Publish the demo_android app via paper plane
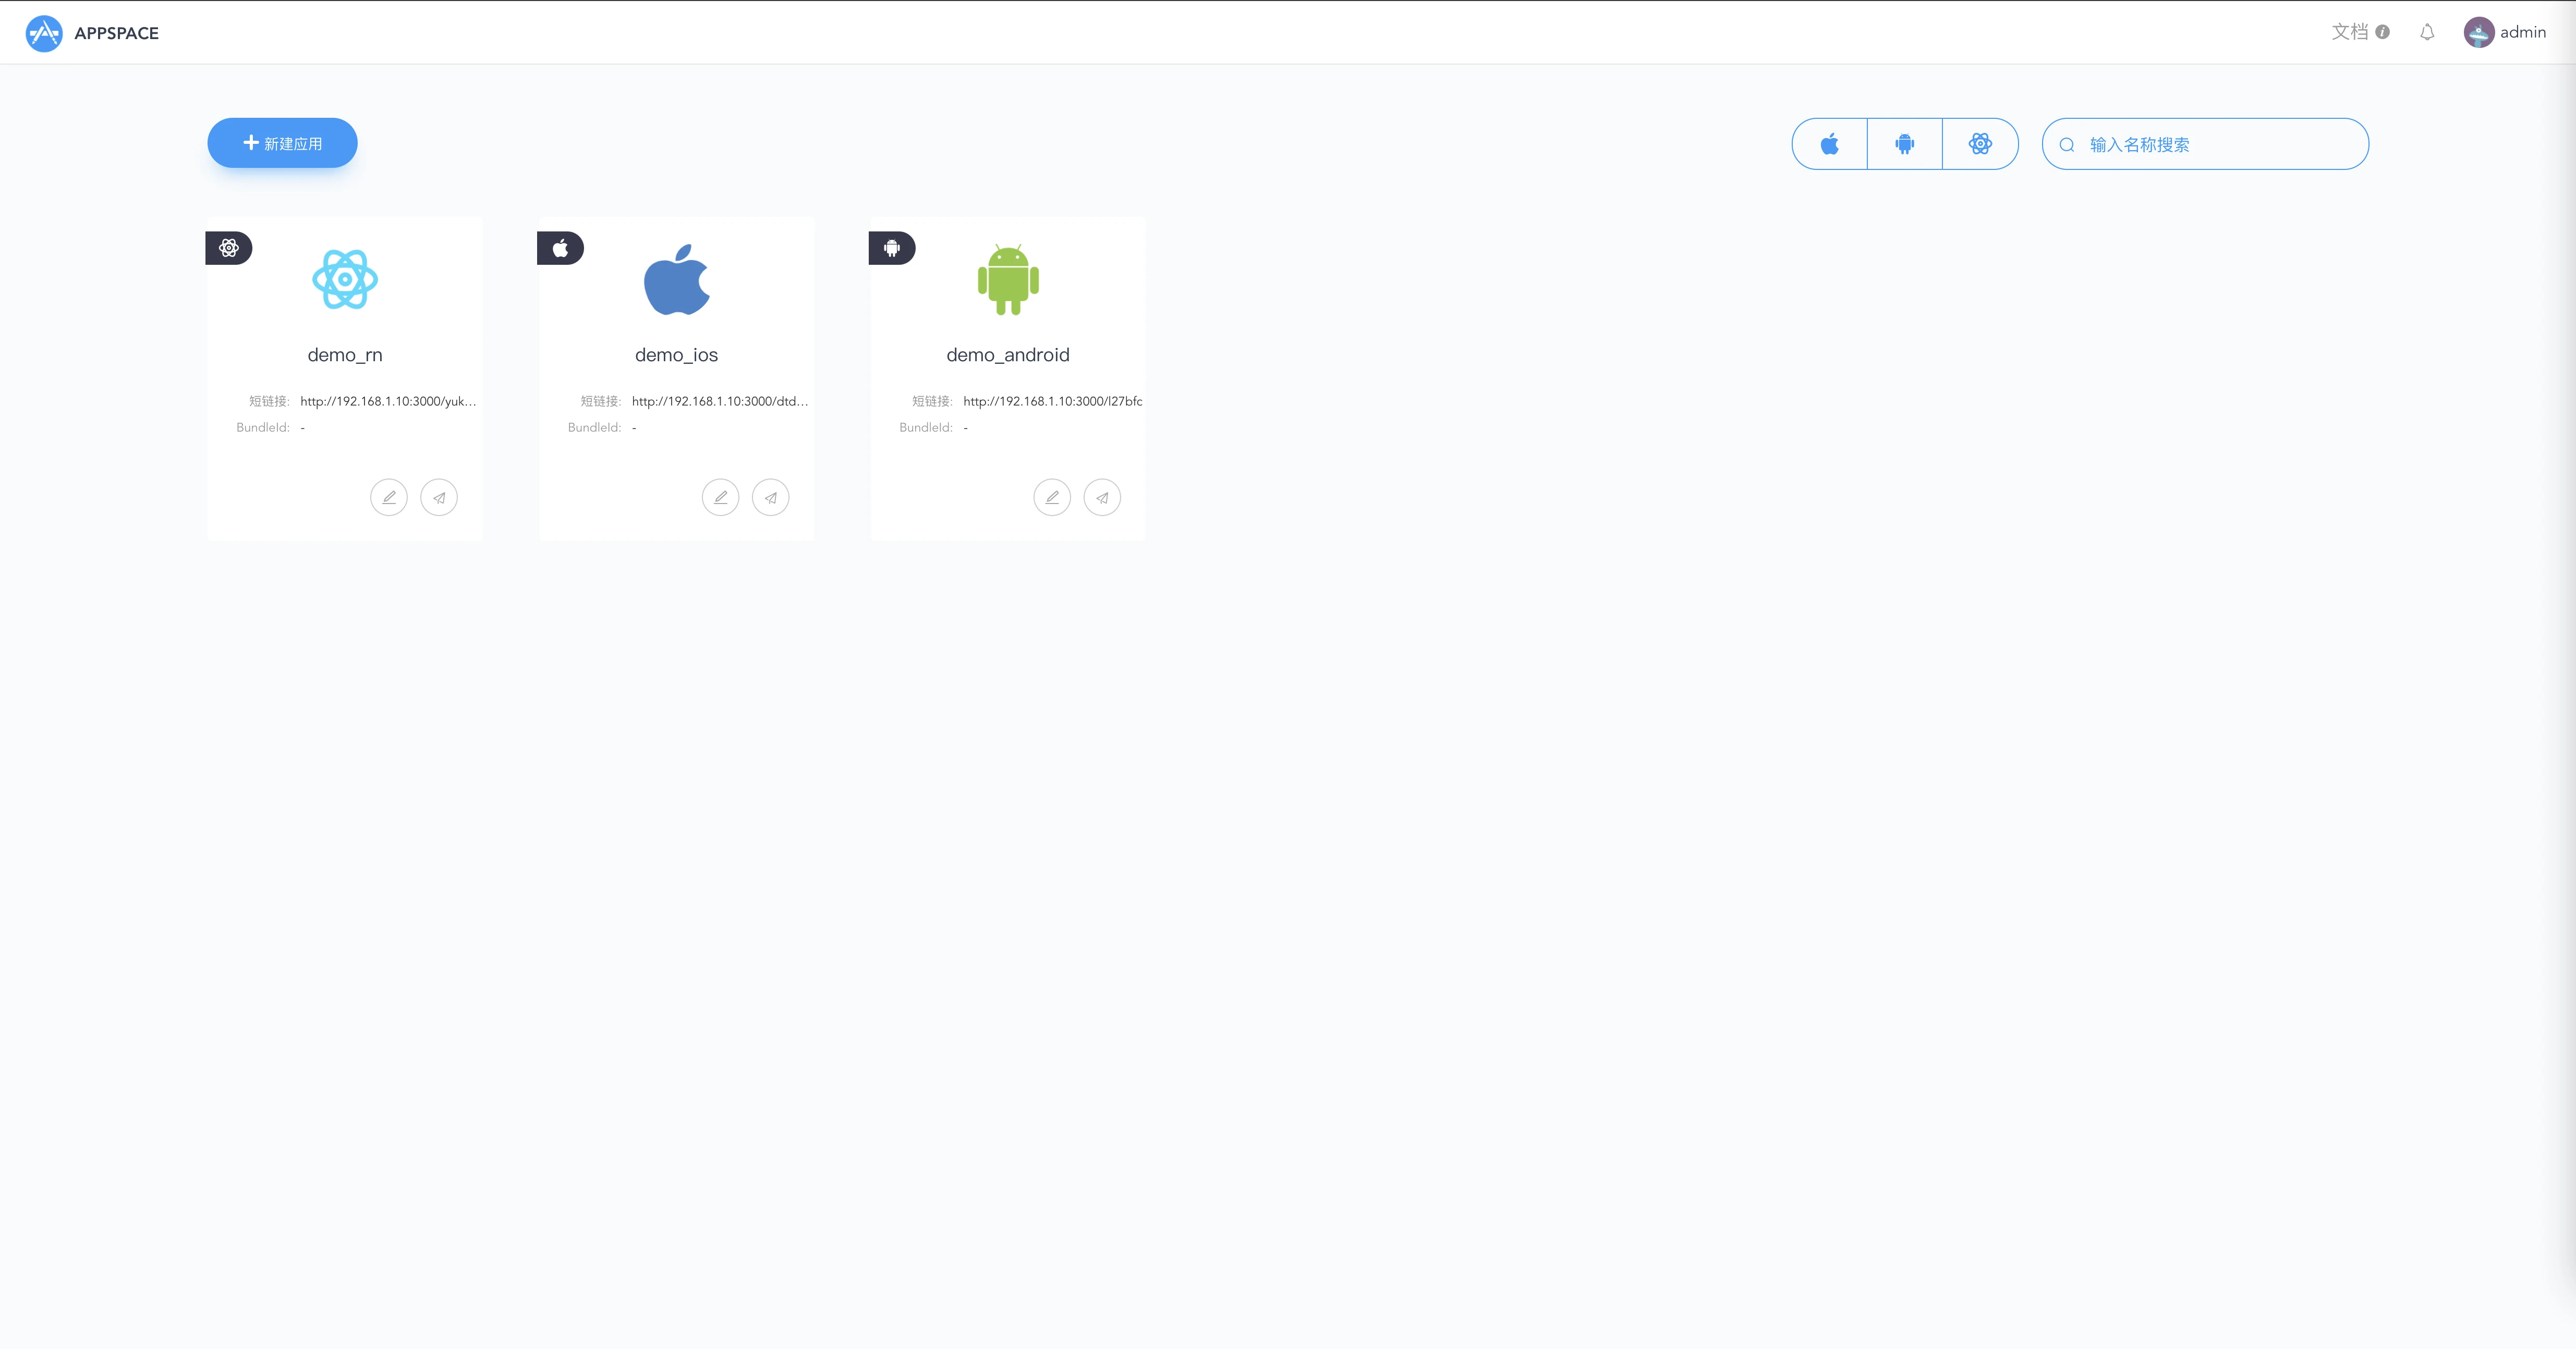 point(1102,497)
